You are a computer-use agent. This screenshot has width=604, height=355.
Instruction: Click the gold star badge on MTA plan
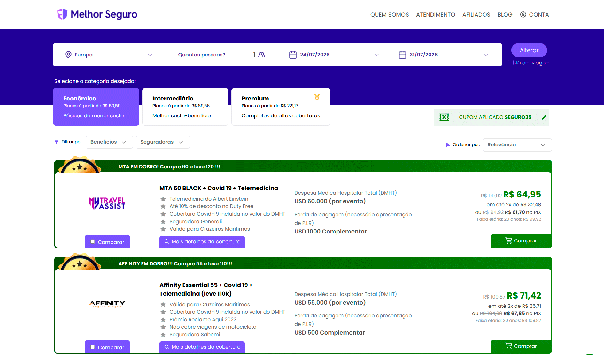click(x=80, y=165)
